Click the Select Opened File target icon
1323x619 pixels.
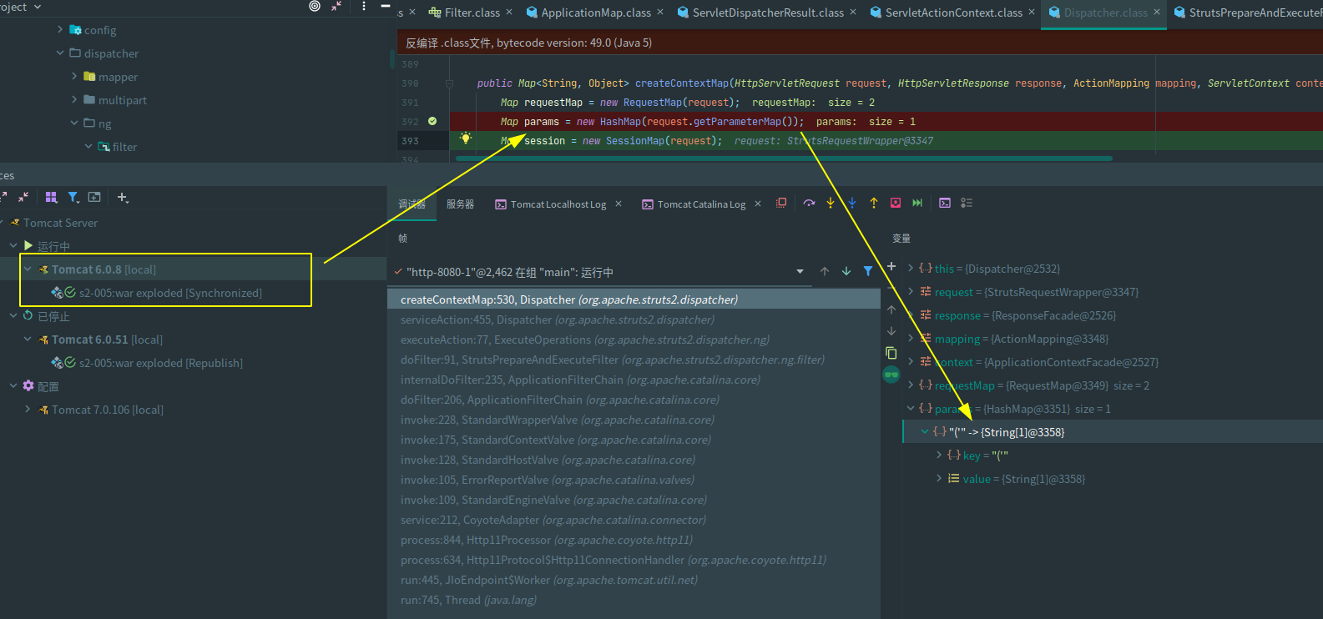click(315, 7)
